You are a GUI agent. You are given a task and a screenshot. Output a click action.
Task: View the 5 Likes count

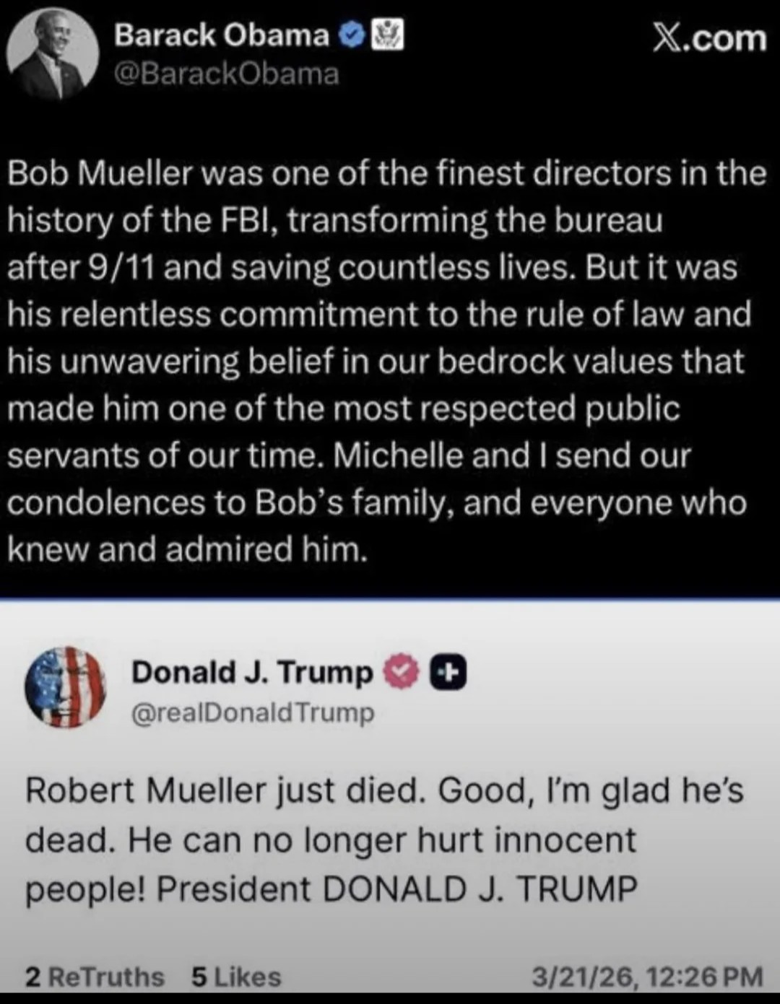point(236,977)
